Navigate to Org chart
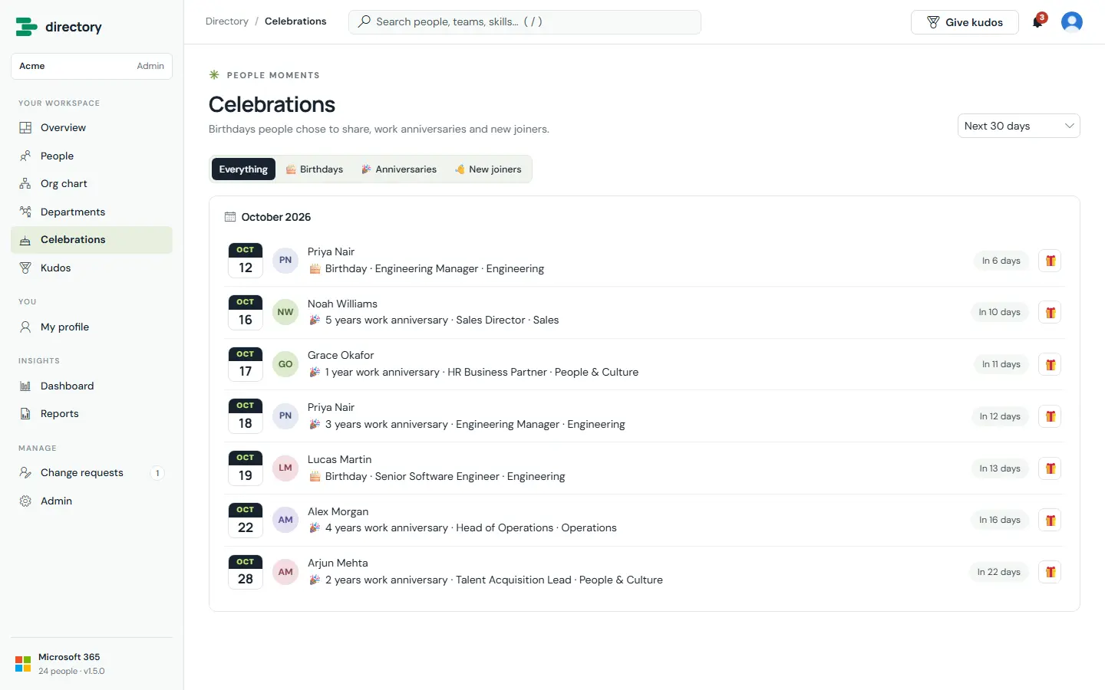 tap(91, 184)
